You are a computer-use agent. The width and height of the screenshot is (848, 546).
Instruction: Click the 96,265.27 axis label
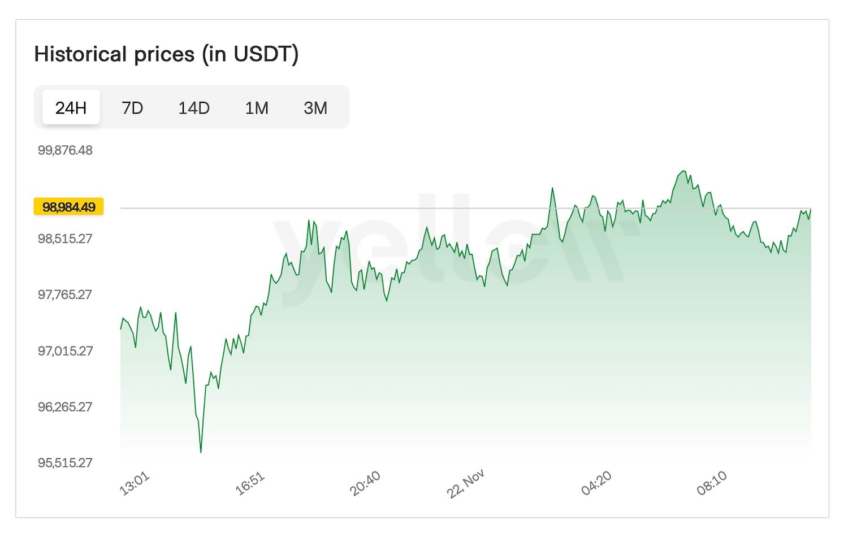click(67, 406)
